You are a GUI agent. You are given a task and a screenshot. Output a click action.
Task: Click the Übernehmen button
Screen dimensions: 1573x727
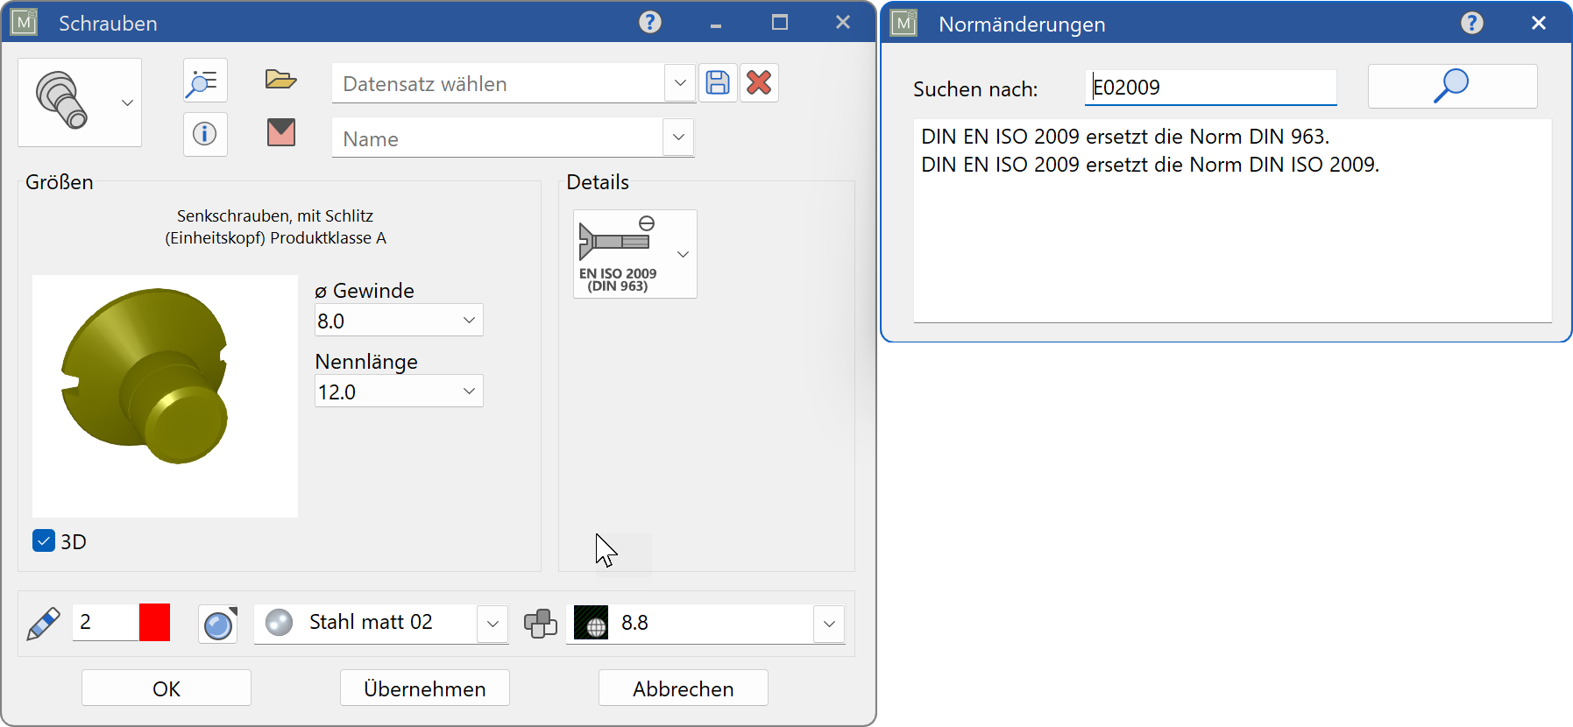point(425,688)
